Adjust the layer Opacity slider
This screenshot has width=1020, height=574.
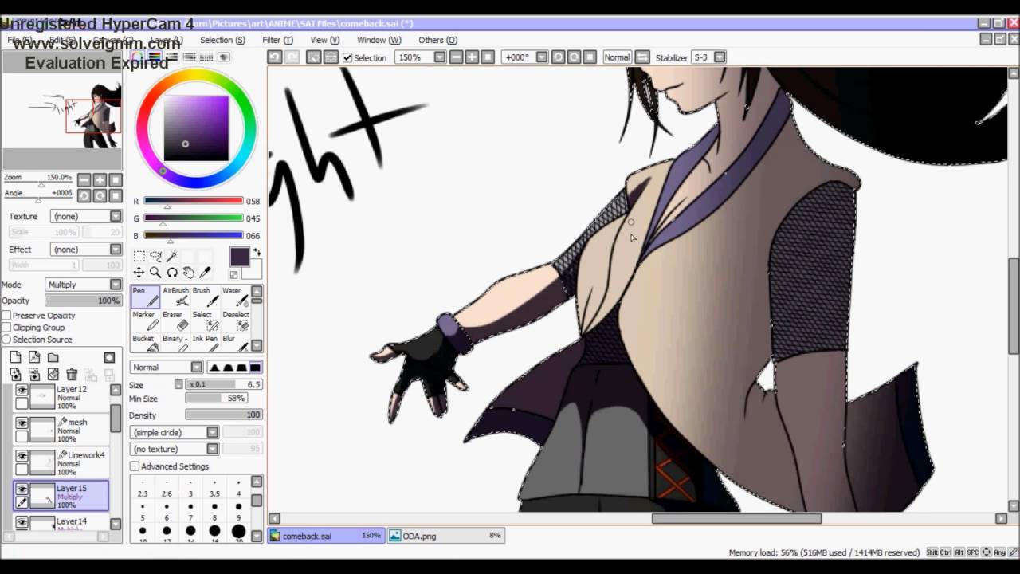[x=83, y=301]
